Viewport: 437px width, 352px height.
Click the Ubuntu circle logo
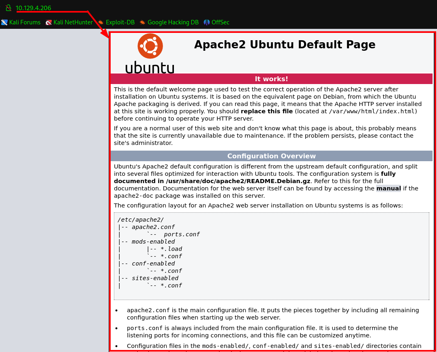pos(150,46)
